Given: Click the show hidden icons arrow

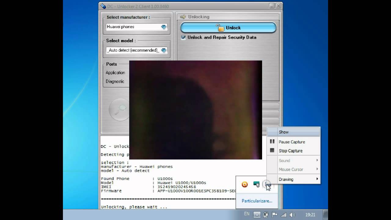Looking at the screenshot, I should (257, 215).
